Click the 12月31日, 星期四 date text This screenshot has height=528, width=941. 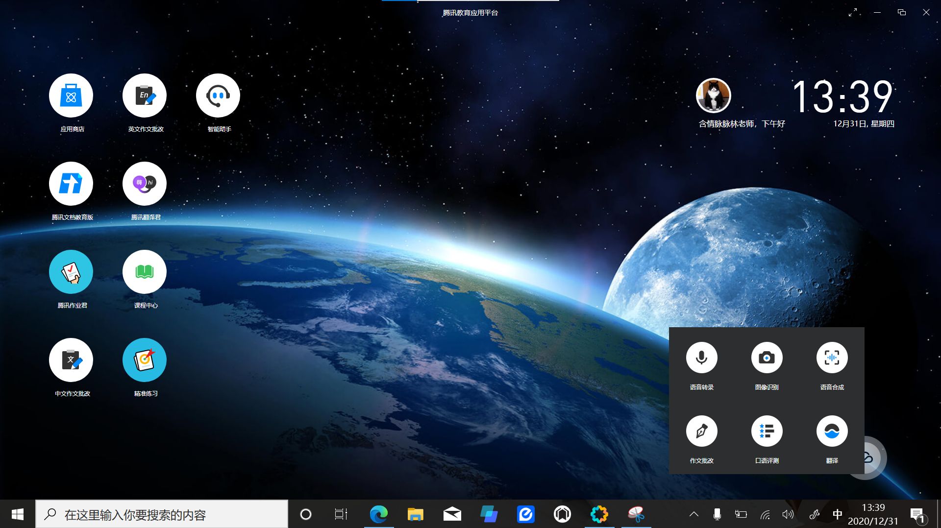[864, 124]
